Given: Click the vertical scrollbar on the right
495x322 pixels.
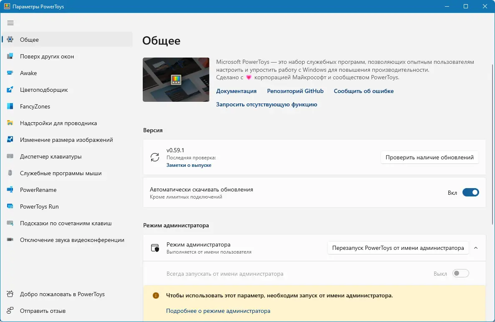Looking at the screenshot, I should coord(492,143).
